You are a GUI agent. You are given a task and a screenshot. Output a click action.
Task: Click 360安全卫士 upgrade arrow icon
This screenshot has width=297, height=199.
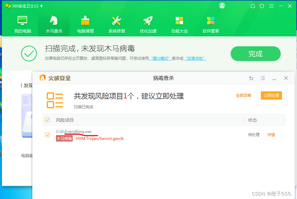42,6
